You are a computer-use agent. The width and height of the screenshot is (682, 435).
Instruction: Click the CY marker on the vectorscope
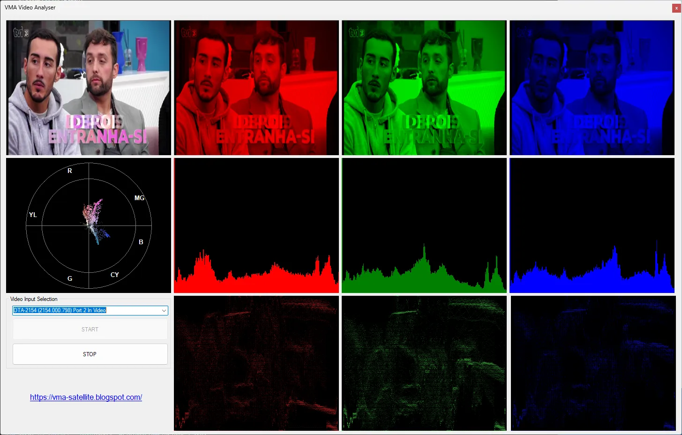click(x=114, y=275)
